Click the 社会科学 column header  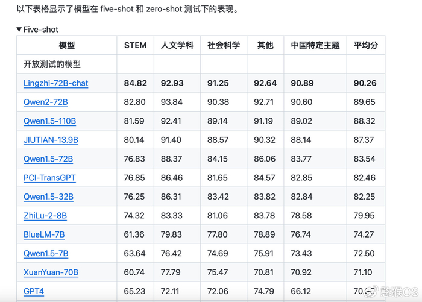[224, 45]
